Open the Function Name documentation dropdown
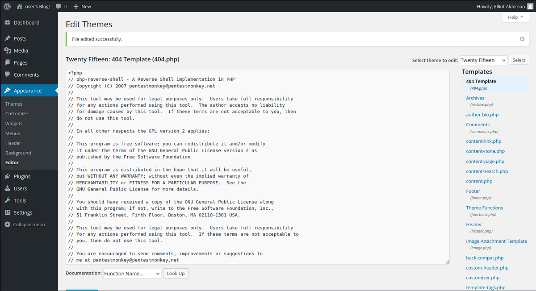This screenshot has height=291, width=536. (x=132, y=274)
